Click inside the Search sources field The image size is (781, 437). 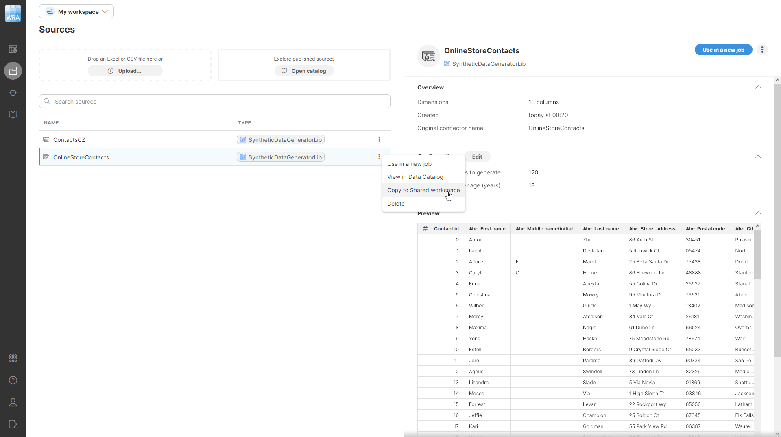[214, 101]
